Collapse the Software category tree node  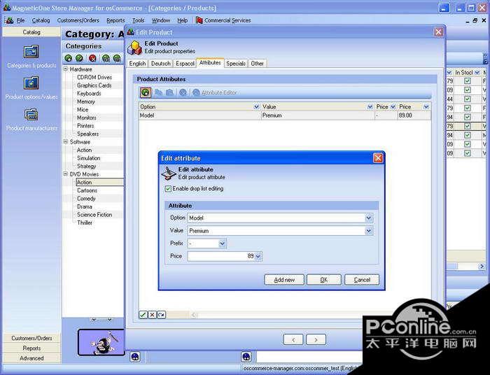click(66, 141)
